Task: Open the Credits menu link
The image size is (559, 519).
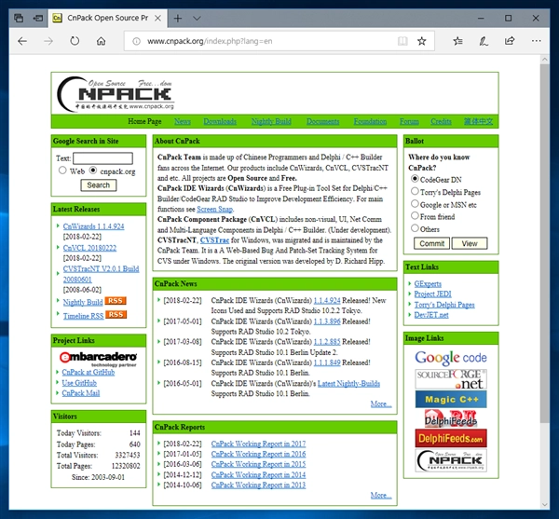Action: click(x=441, y=121)
